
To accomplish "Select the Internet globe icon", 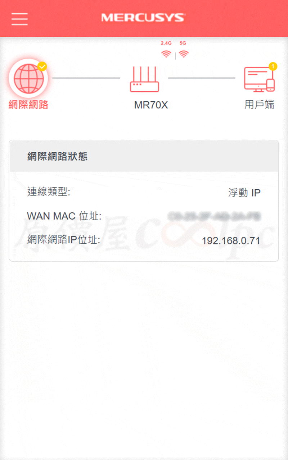I will tap(28, 78).
